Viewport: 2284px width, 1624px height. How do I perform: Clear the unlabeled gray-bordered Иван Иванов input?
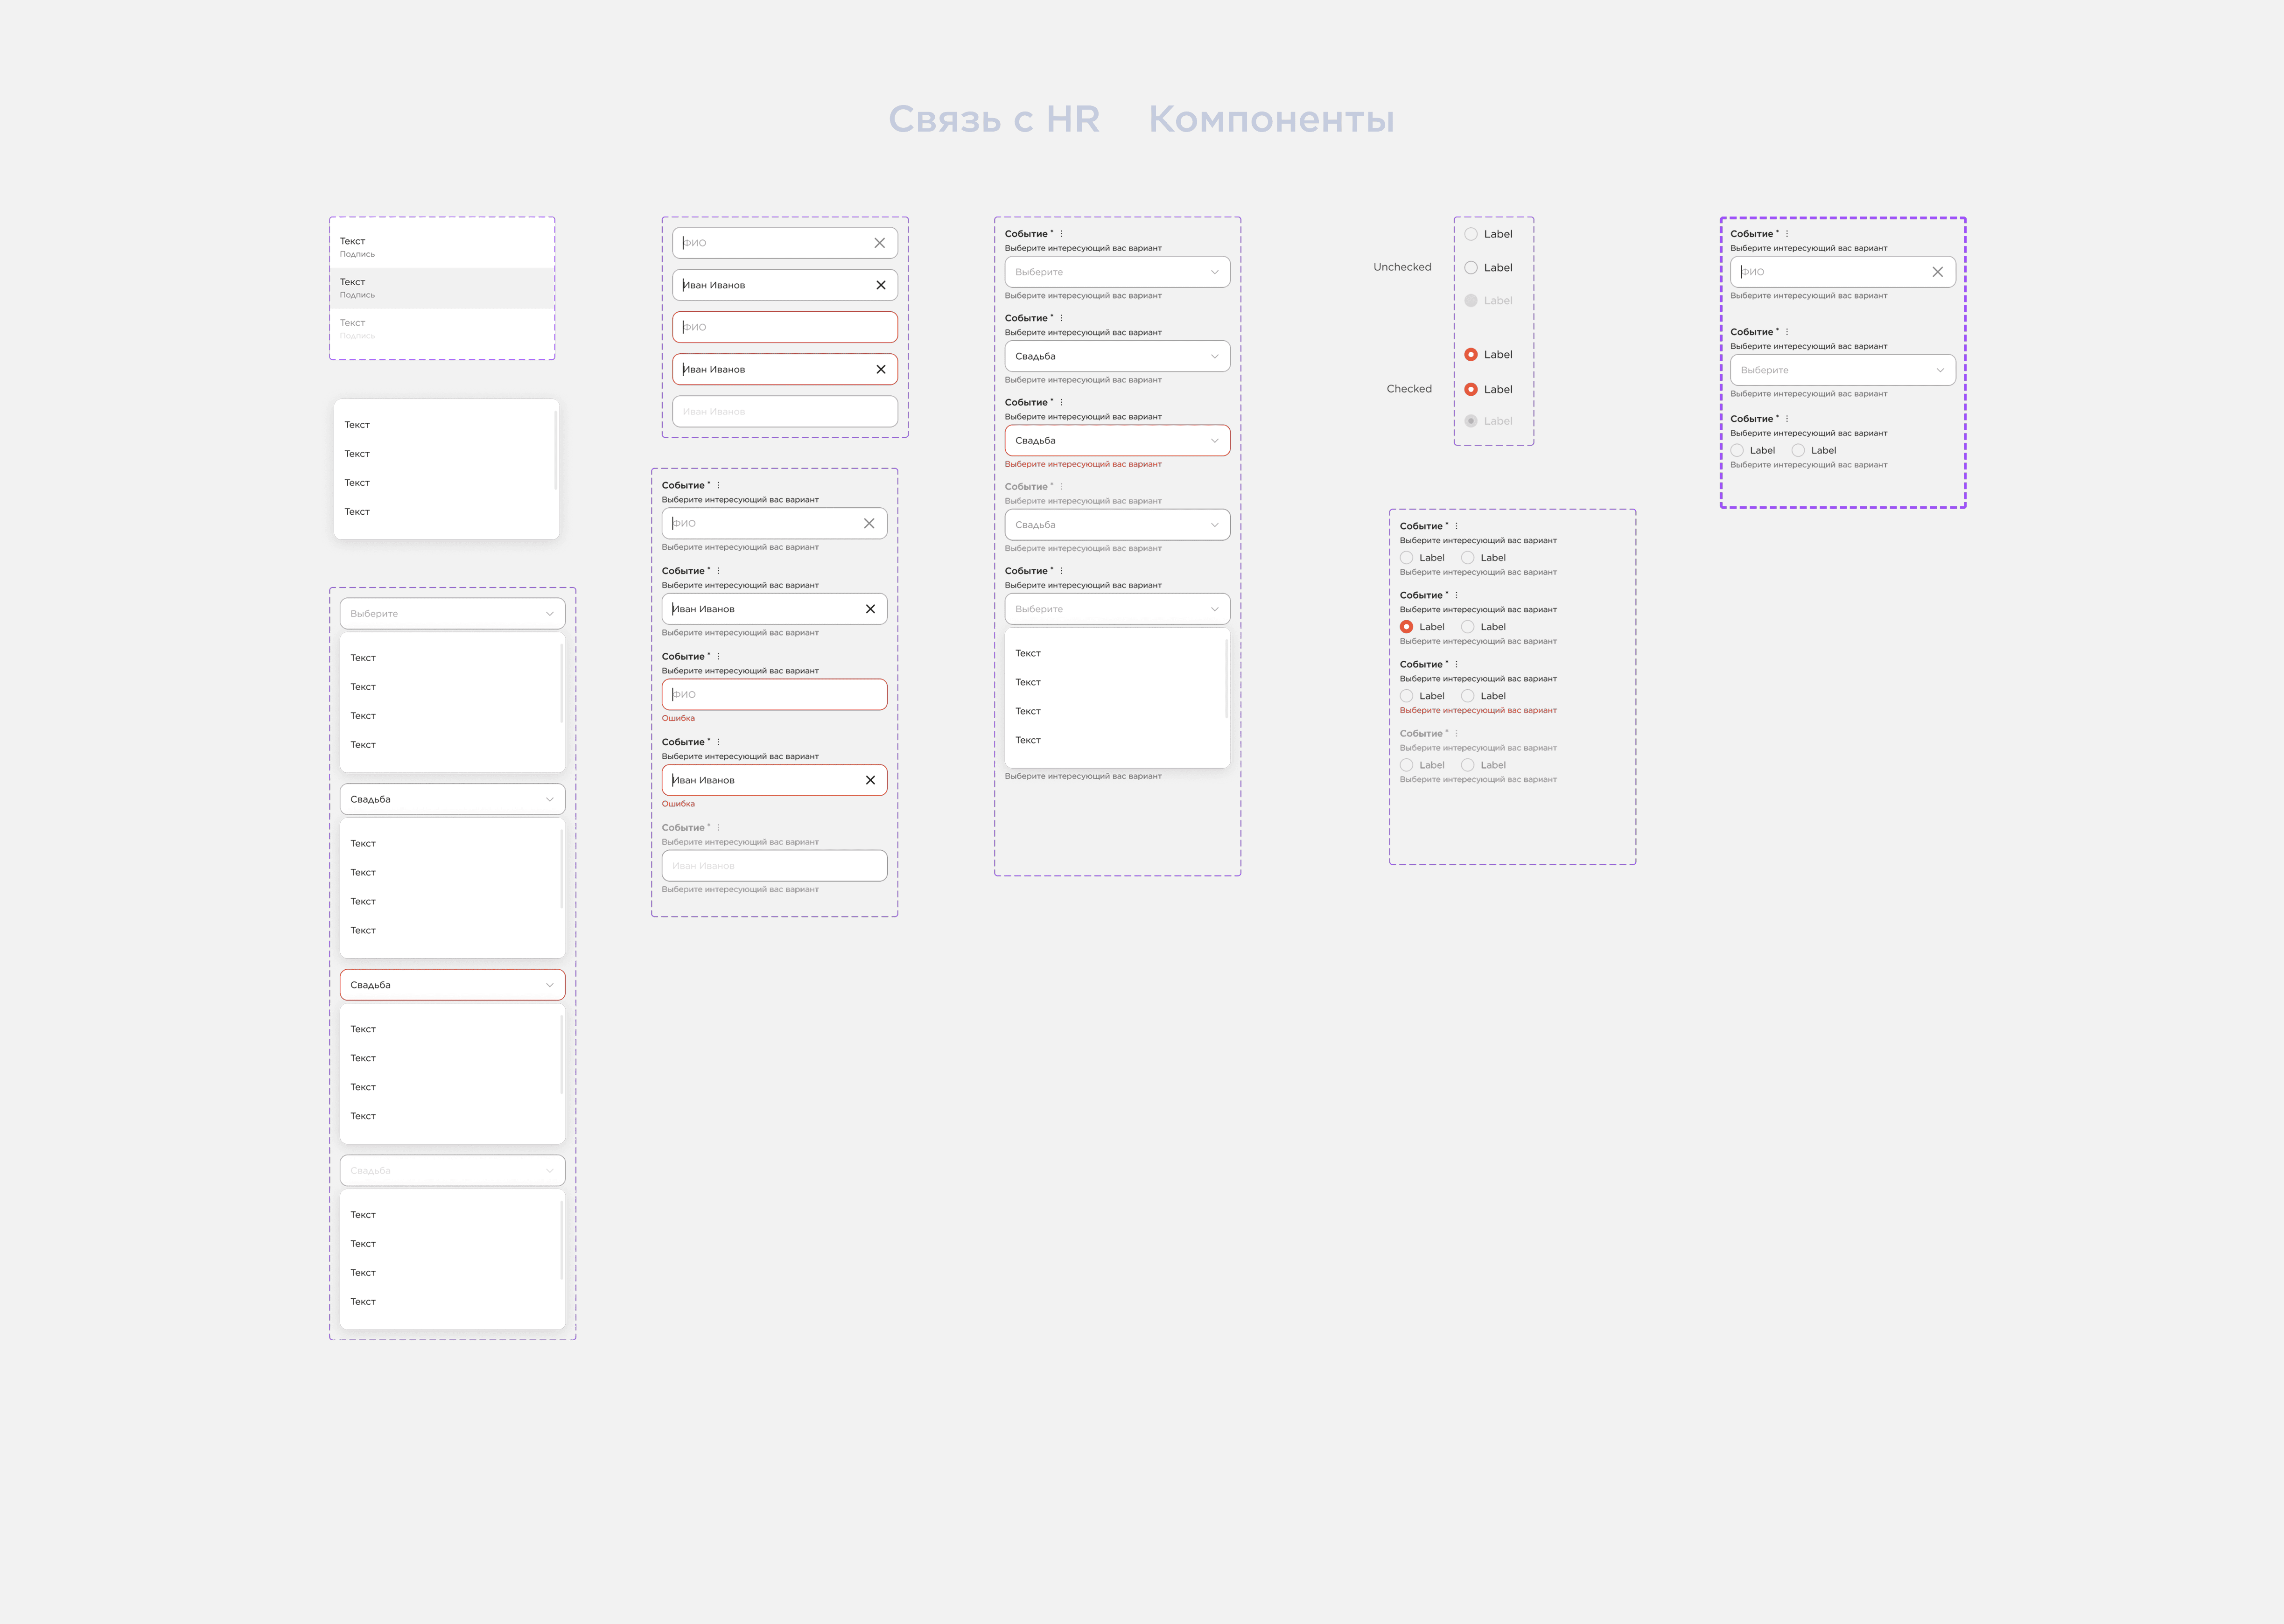point(880,285)
